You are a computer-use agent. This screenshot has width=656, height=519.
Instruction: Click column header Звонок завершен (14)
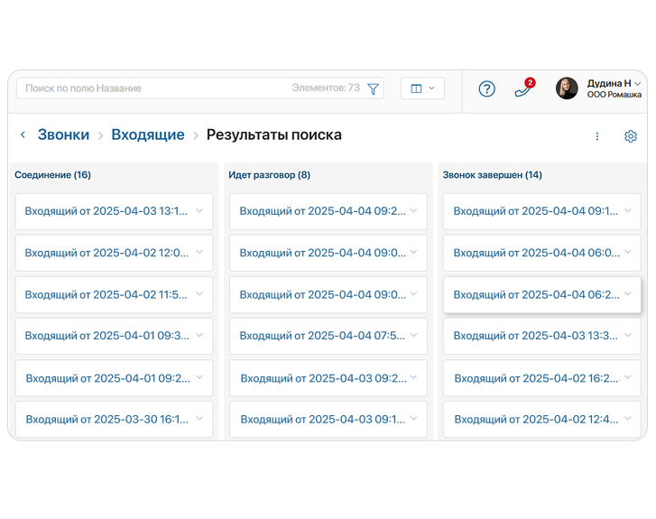click(493, 175)
